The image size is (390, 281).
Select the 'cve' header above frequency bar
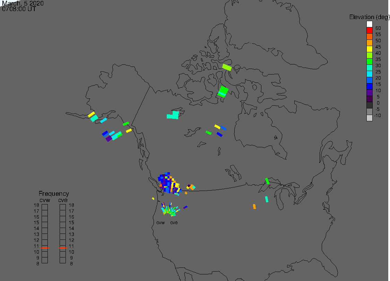pos(63,200)
